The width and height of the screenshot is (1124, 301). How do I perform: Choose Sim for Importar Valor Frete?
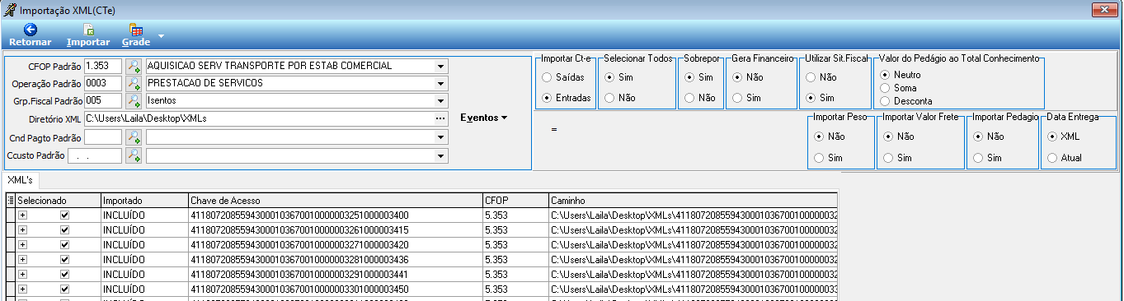pyautogui.click(x=887, y=157)
